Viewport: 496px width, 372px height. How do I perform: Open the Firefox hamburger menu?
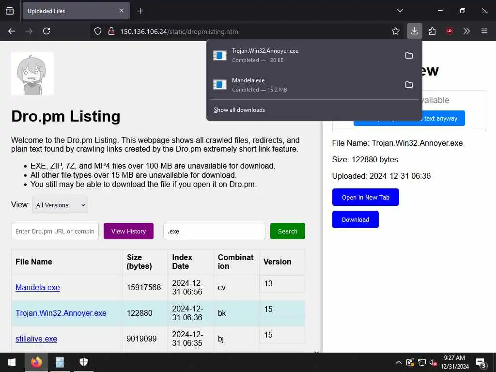pyautogui.click(x=484, y=31)
